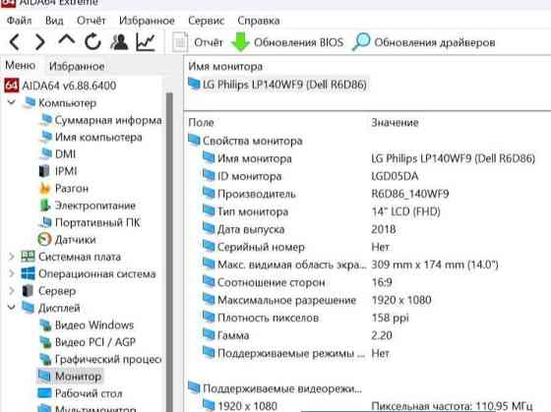Open the graph chart icon in toolbar
551x412 pixels.
(146, 42)
